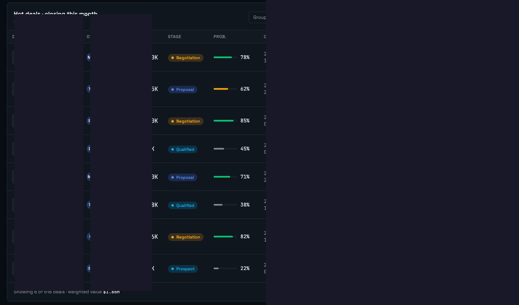Click the gray probability bar beside 45%

point(225,149)
